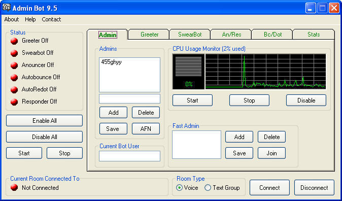Click the red AutoRedot Off status light
342x201 pixels.
click(14, 90)
